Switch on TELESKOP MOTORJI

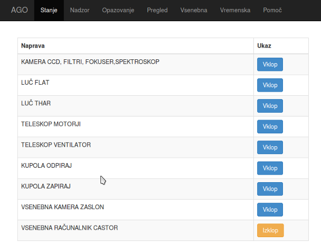270,127
